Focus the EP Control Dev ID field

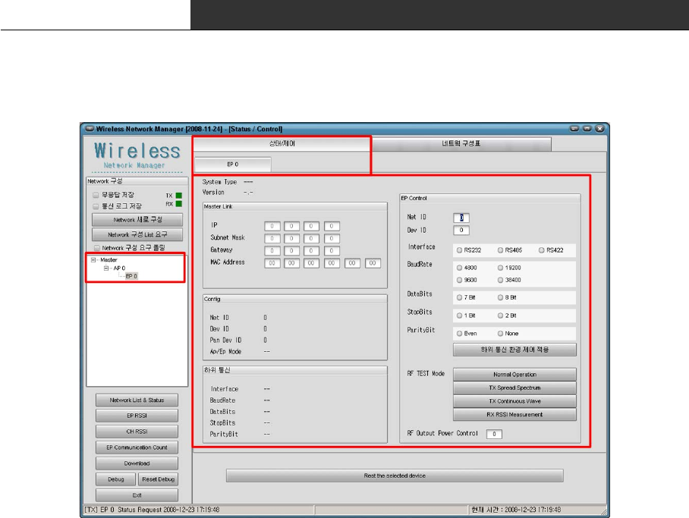pos(461,231)
